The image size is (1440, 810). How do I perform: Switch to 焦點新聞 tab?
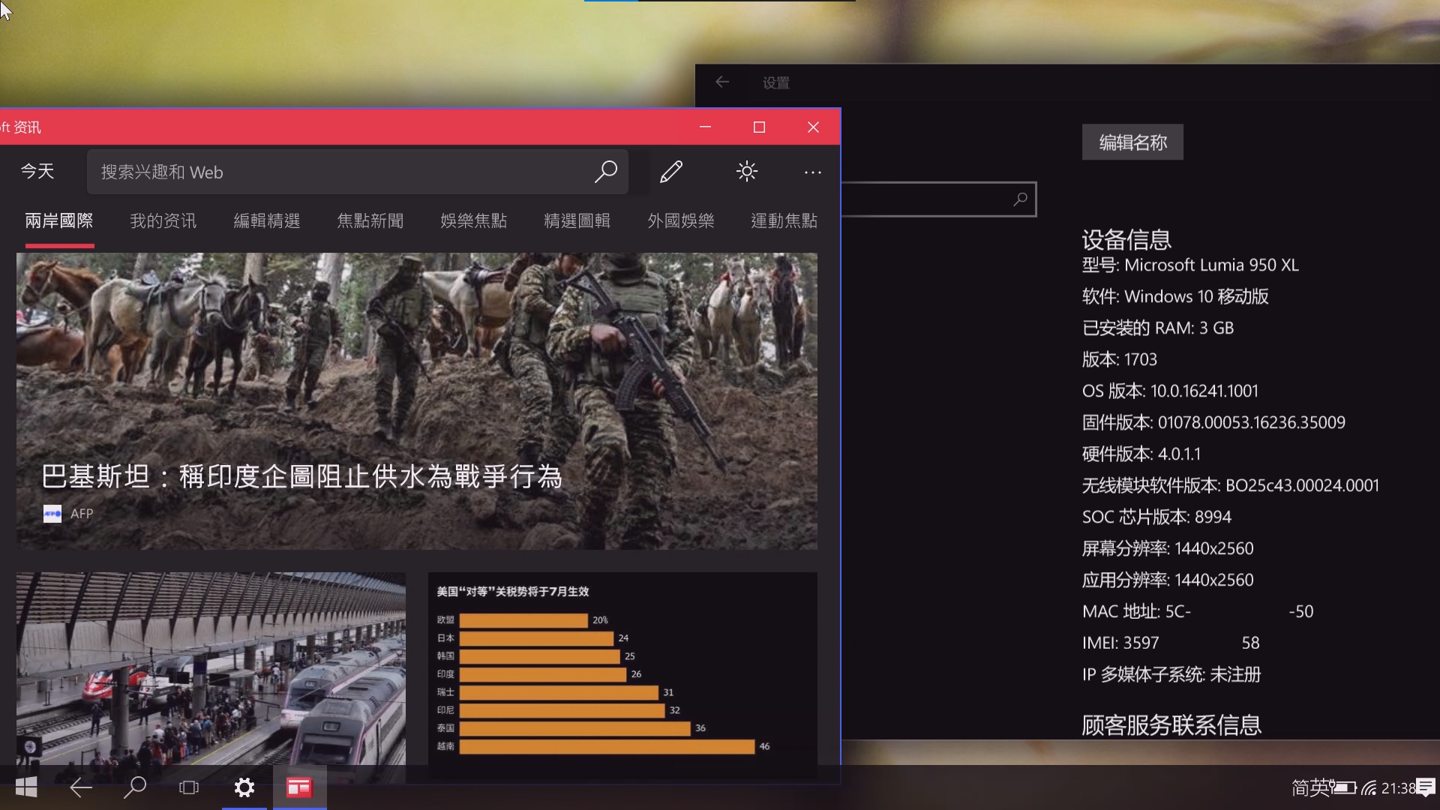coord(370,220)
